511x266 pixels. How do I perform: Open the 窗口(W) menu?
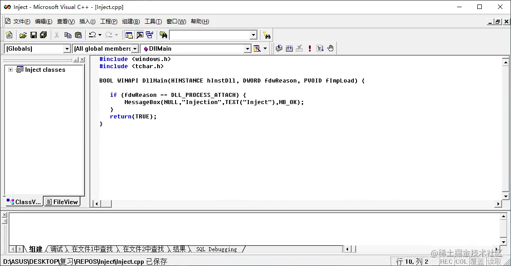pos(176,22)
